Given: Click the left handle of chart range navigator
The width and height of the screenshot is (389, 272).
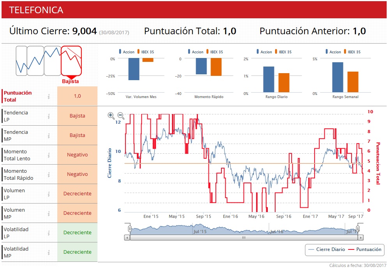Looking at the screenshot, I should pos(129,229).
